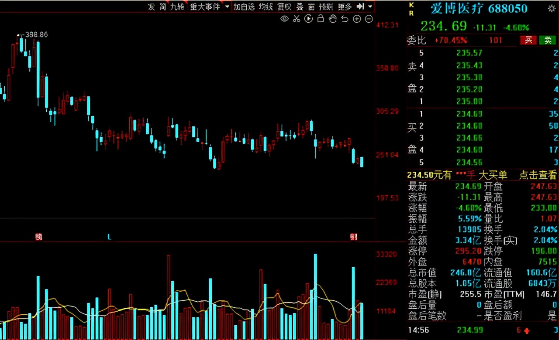Click the 财 marker below the chart

pos(354,237)
